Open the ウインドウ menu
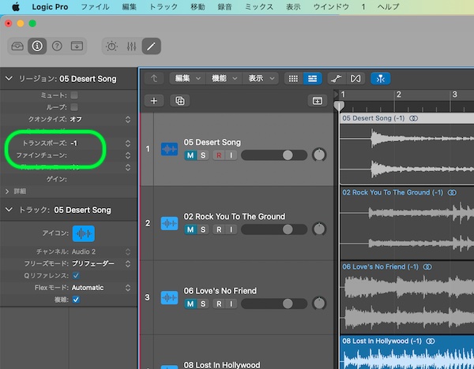 point(331,7)
